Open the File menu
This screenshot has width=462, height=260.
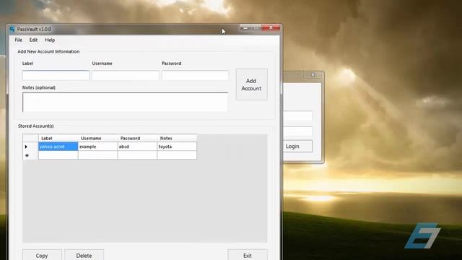[18, 40]
